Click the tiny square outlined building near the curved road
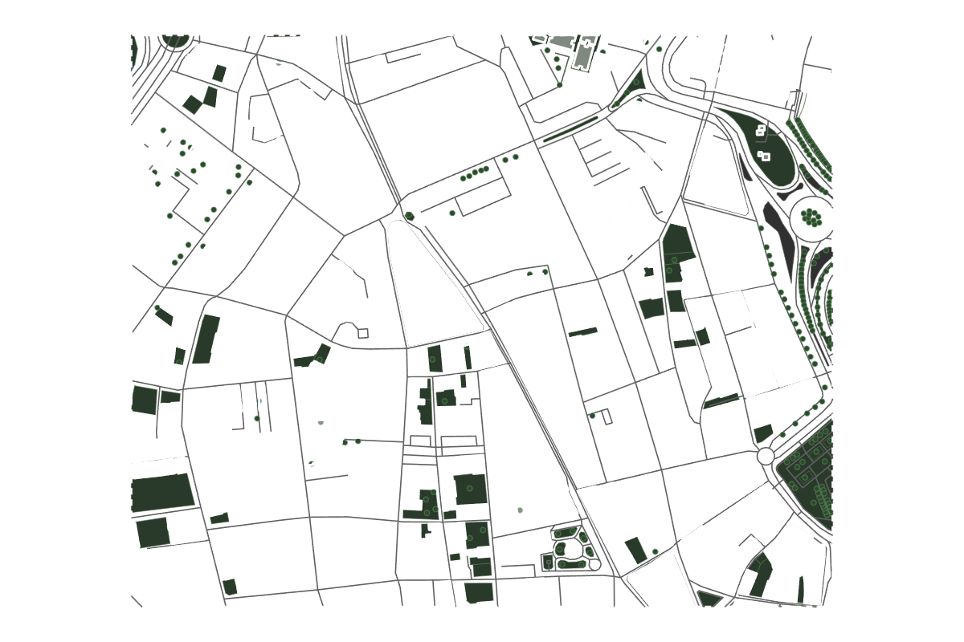The image size is (964, 642). click(363, 333)
